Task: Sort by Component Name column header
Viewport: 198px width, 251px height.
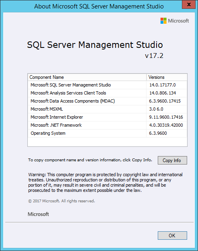Action: tap(87, 77)
